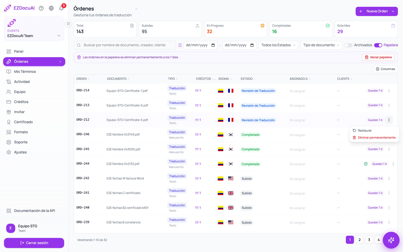Image resolution: width=403 pixels, height=252 pixels.
Task: Click the Nueva Orden button
Action: tap(376, 11)
